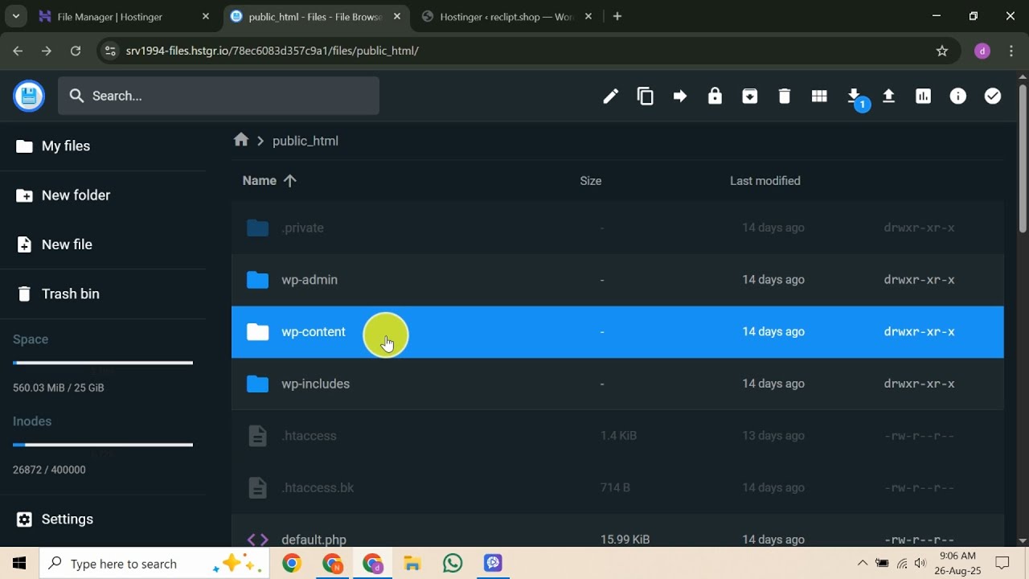The image size is (1029, 579).
Task: Click the browser address bar URL
Action: [x=273, y=51]
